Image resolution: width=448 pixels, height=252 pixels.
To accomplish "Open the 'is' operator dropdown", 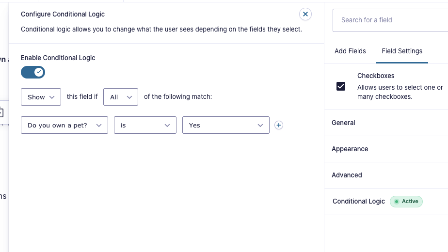I will [145, 125].
